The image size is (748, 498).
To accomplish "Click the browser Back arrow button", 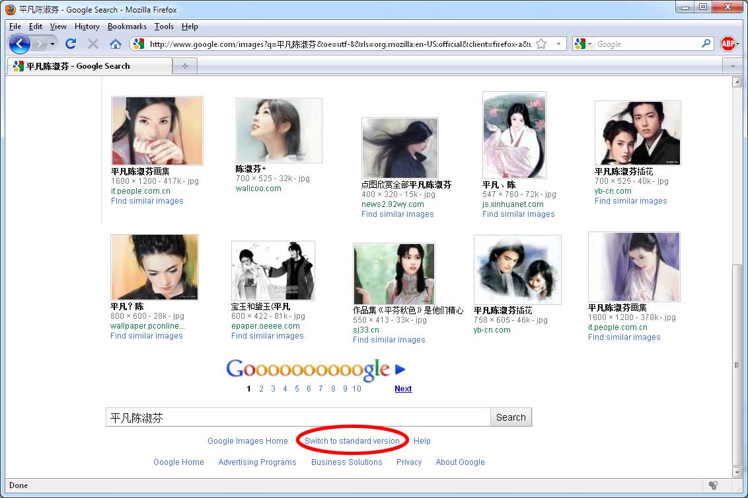I will click(x=20, y=44).
